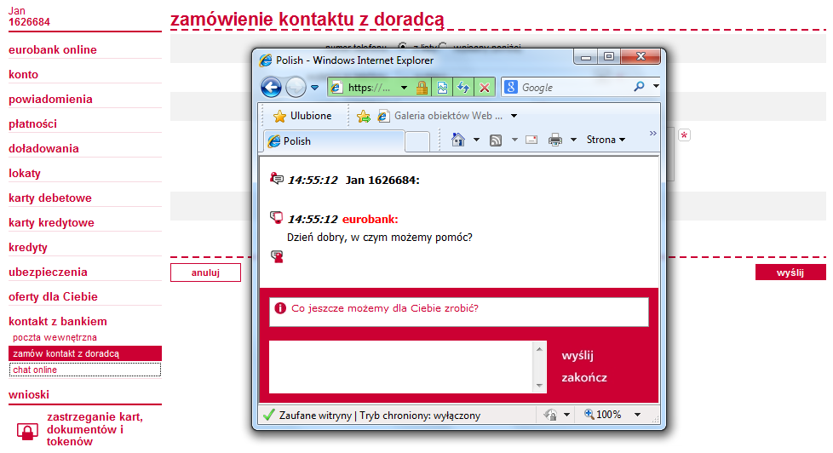833x453 pixels.
Task: Expand the status bar privacy dropdown arrow
Action: [x=567, y=415]
